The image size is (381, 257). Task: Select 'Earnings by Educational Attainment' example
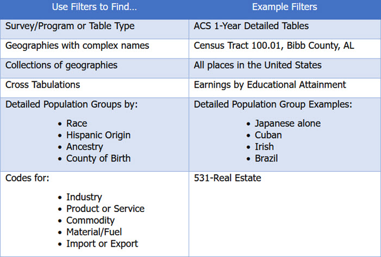point(270,85)
